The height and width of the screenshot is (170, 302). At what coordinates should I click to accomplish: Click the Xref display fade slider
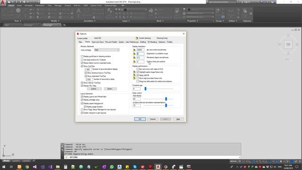tap(166, 99)
